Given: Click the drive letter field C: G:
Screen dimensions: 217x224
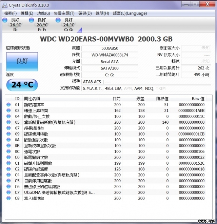Looking at the screenshot, I should [110, 75].
